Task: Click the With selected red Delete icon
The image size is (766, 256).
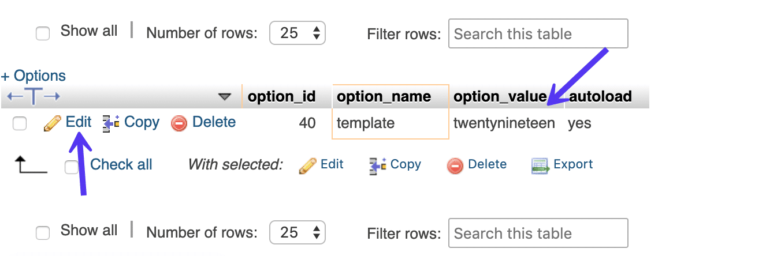Action: coord(455,165)
